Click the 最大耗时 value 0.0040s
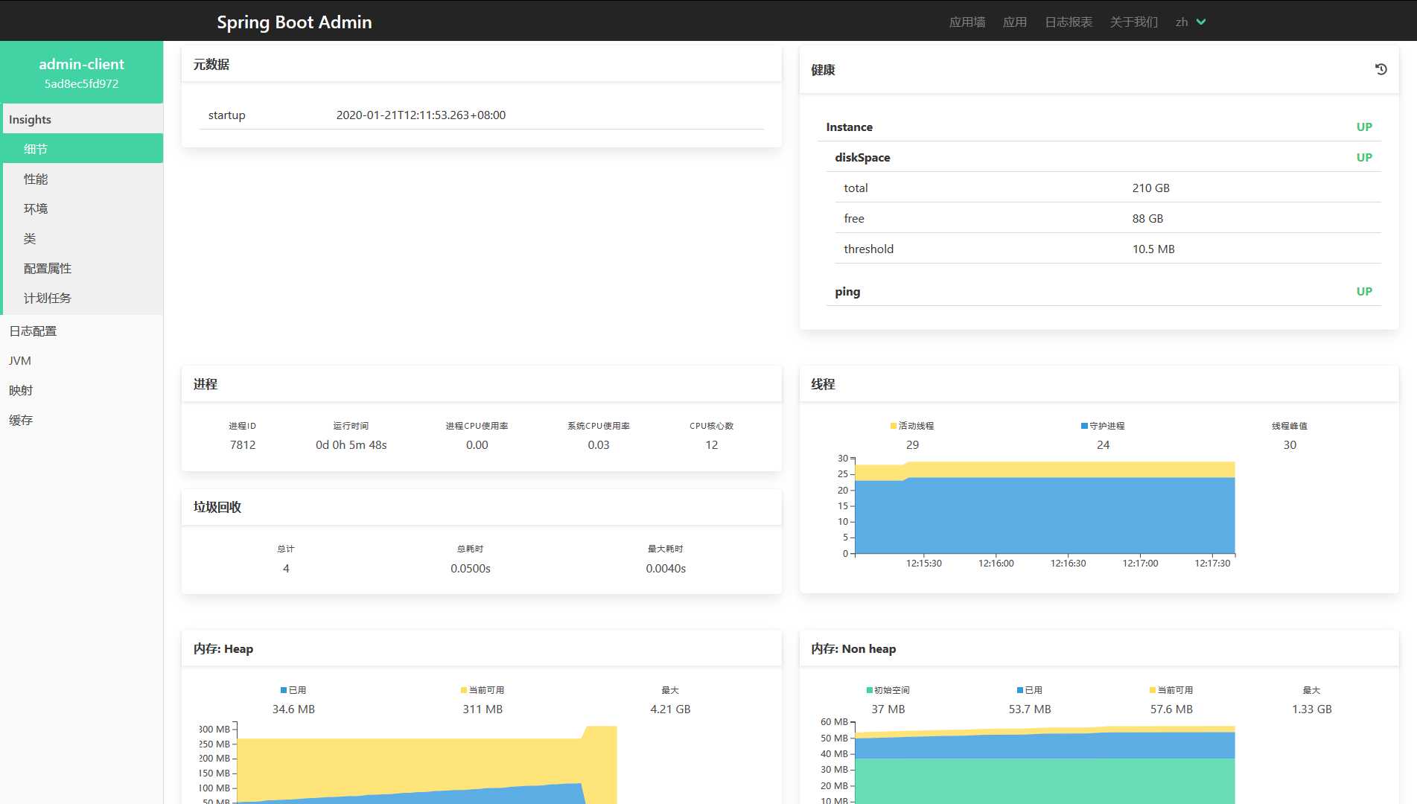The image size is (1417, 804). (666, 568)
